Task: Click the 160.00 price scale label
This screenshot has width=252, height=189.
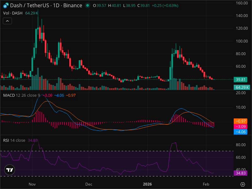Action: pyautogui.click(x=242, y=3)
